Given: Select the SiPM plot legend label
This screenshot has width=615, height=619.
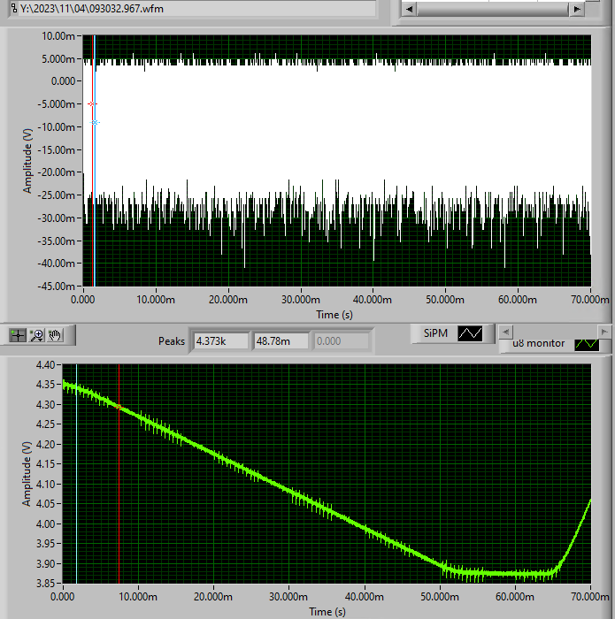Looking at the screenshot, I should point(435,333).
